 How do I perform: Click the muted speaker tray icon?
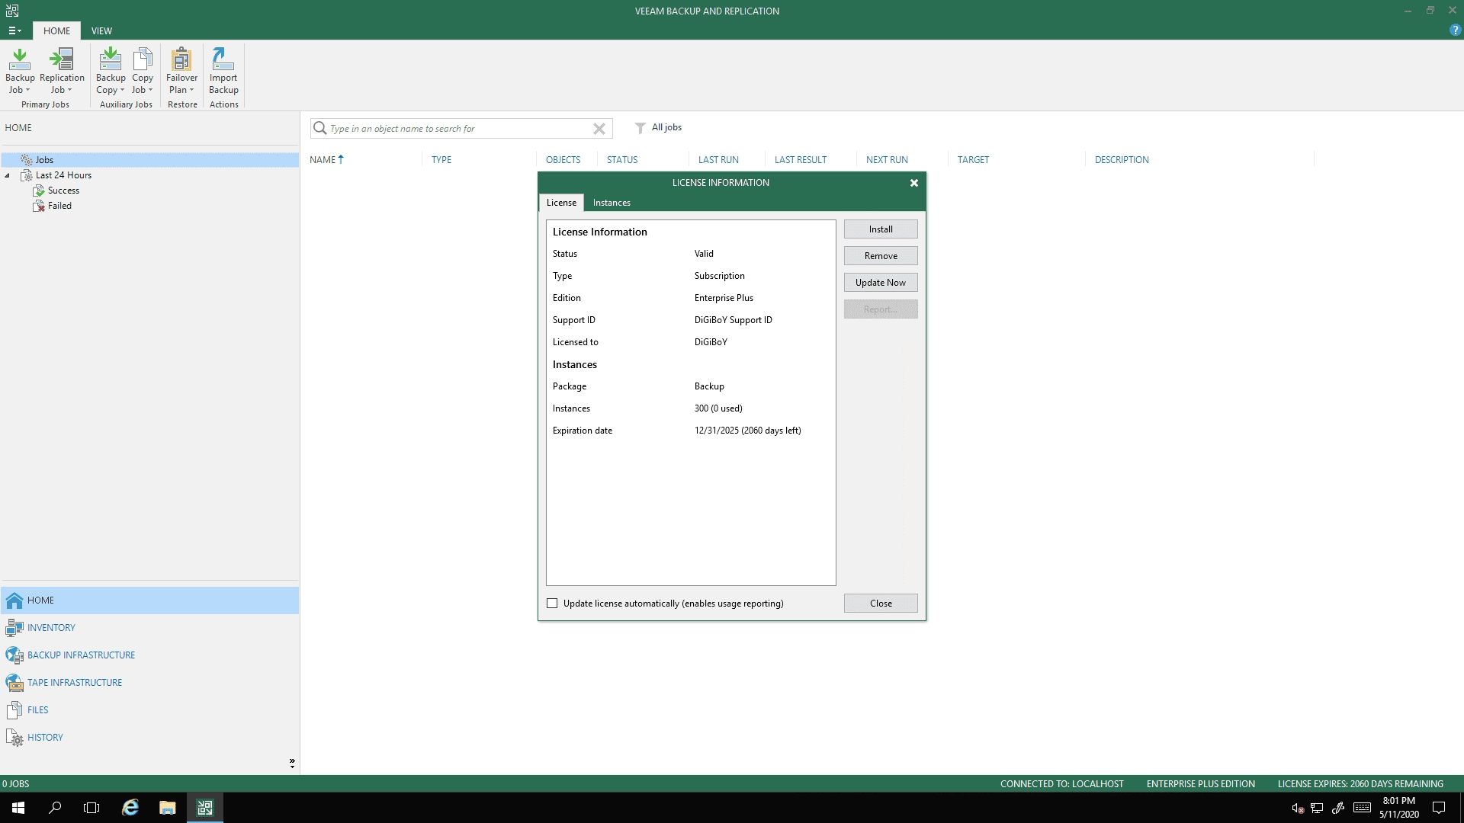1297,809
